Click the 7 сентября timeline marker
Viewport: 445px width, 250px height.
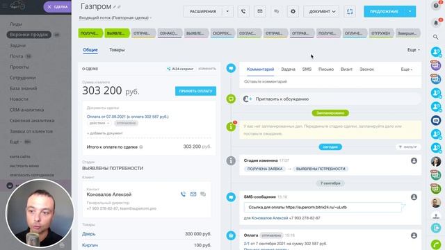pos(330,183)
